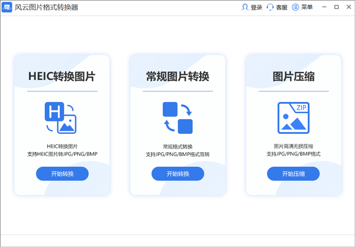Click text 常规格式转换

pos(177,147)
